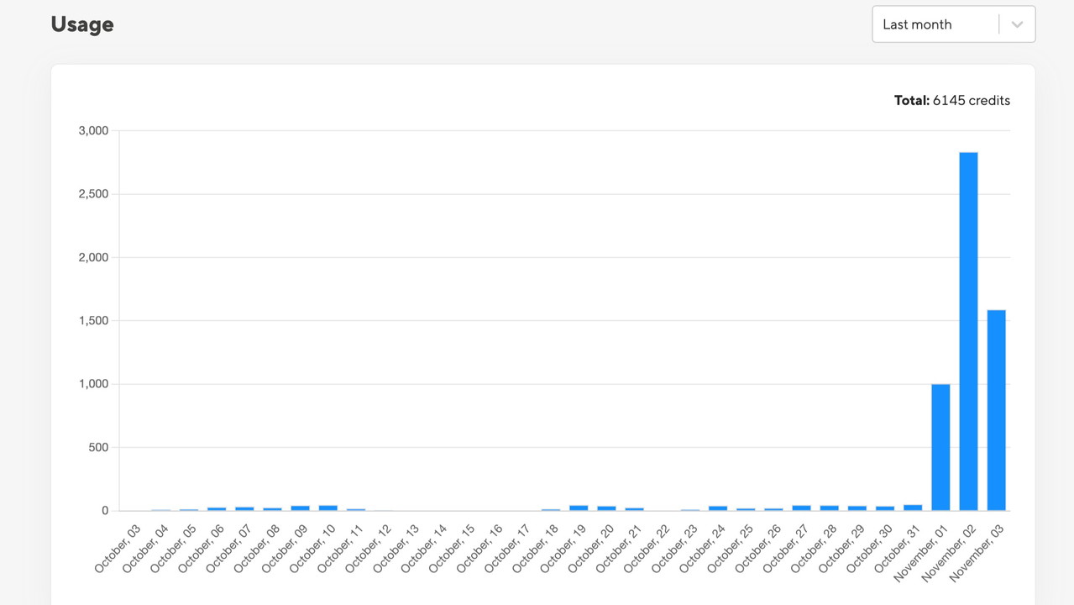
Task: Click the 1,500 gridline label
Action: click(x=93, y=321)
